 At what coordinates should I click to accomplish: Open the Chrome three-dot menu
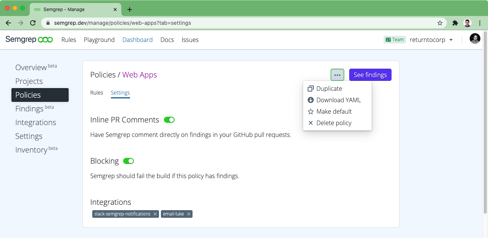pos(480,23)
